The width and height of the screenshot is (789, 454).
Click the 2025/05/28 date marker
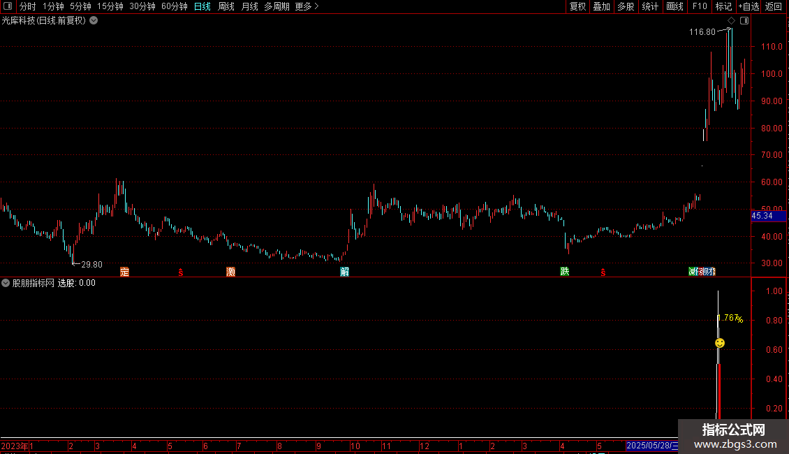tap(651, 446)
